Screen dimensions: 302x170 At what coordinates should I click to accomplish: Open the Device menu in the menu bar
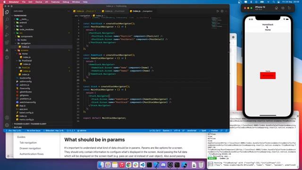pyautogui.click(x=39, y=2)
